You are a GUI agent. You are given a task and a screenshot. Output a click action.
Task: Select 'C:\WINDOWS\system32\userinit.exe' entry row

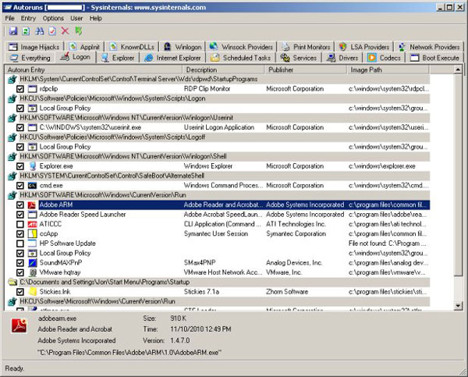[218, 127]
